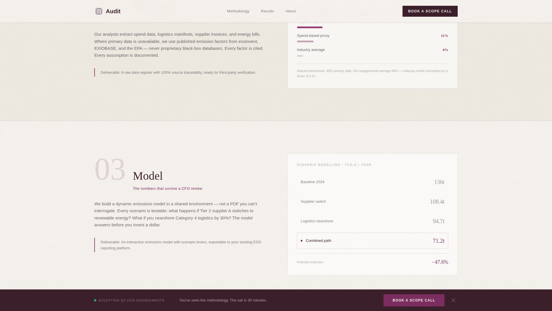Select the Supplier switch scenario row

coord(372,202)
